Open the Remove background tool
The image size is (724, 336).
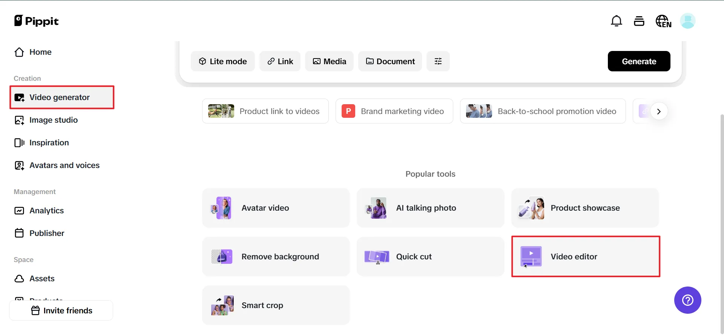[276, 257]
